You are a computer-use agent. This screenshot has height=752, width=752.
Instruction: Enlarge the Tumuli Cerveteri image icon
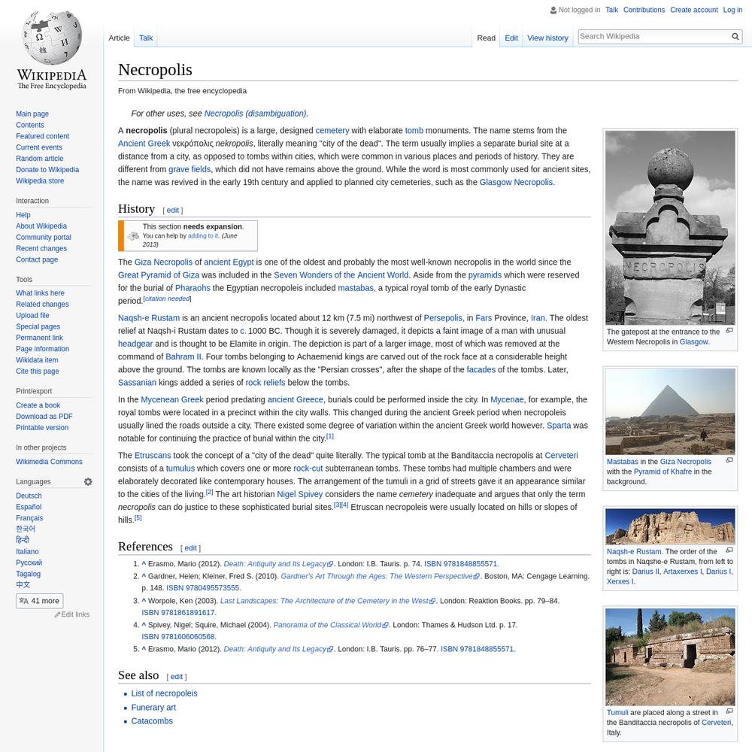[729, 711]
